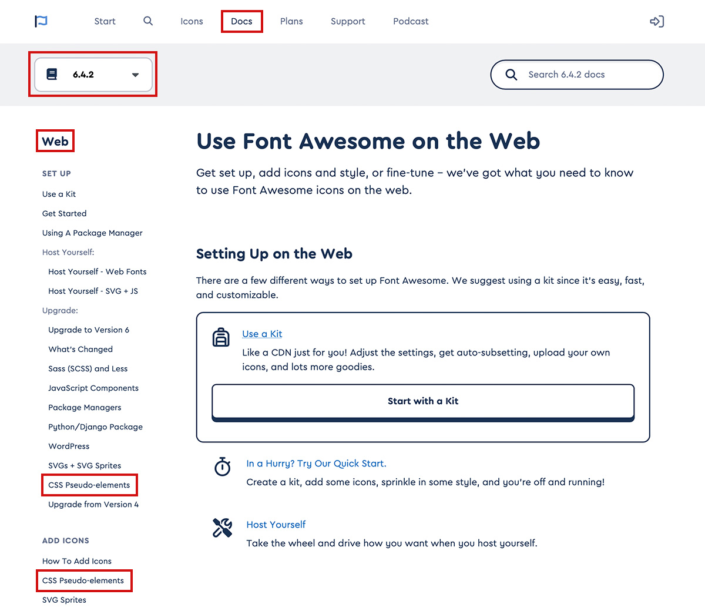Open JavaScript Components
The image size is (705, 611).
[x=93, y=388]
